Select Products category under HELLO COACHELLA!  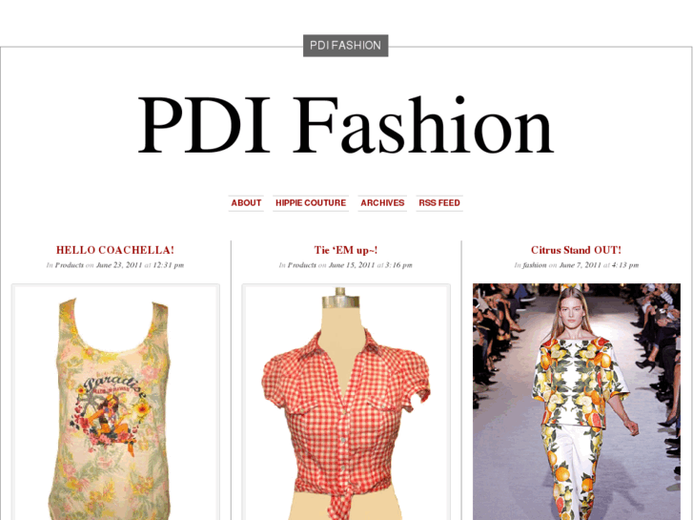coord(70,265)
